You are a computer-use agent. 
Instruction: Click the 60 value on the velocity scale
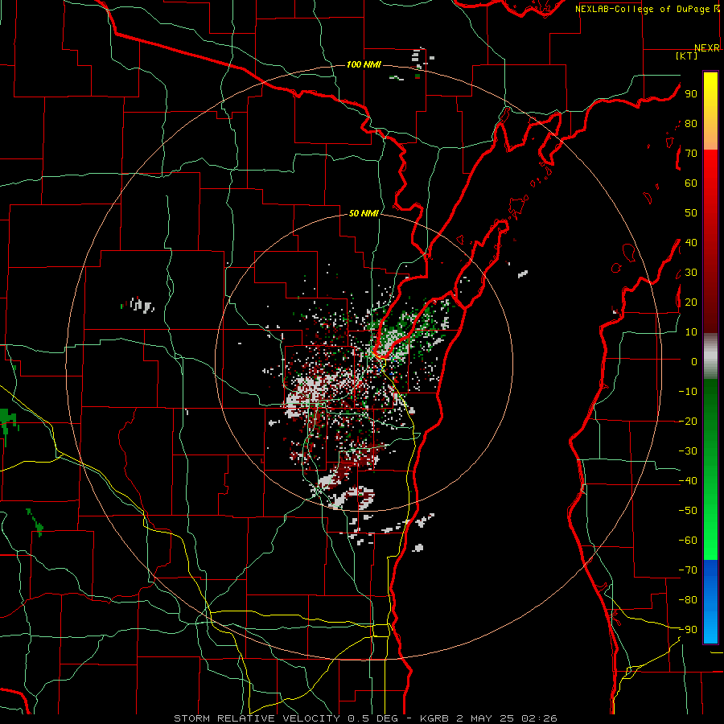(x=691, y=183)
